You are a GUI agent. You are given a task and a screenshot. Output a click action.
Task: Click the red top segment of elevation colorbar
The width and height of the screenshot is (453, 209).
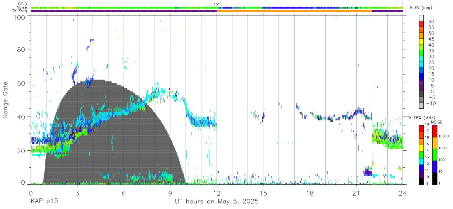tap(421, 24)
